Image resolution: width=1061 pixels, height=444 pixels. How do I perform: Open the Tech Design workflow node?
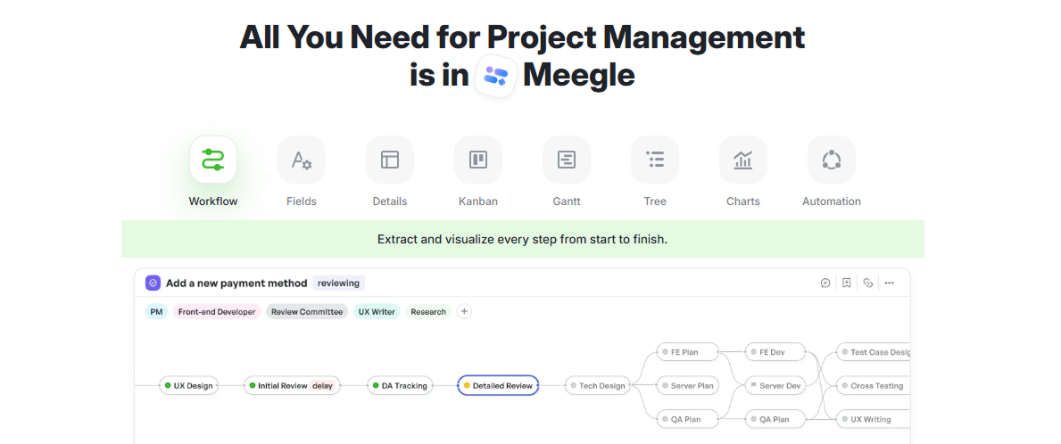598,386
